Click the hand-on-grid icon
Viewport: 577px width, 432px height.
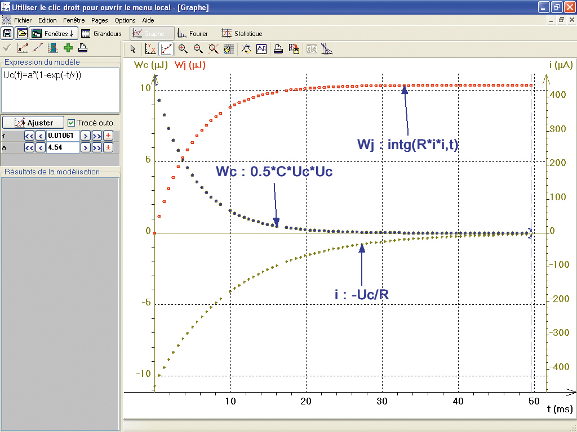(x=229, y=49)
